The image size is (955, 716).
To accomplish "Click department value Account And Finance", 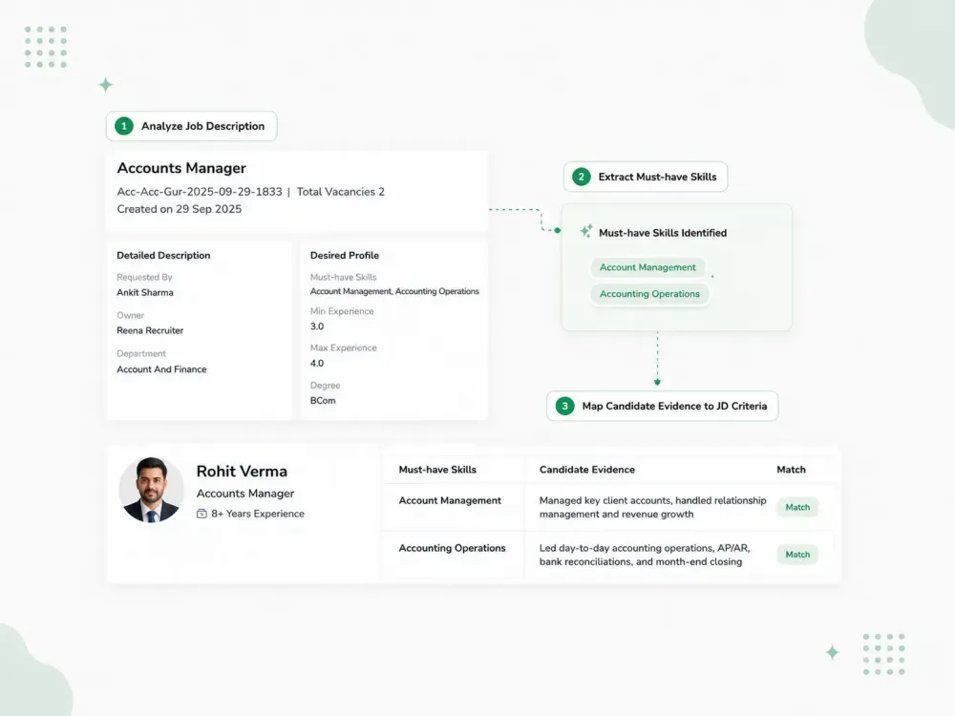I will [x=161, y=369].
